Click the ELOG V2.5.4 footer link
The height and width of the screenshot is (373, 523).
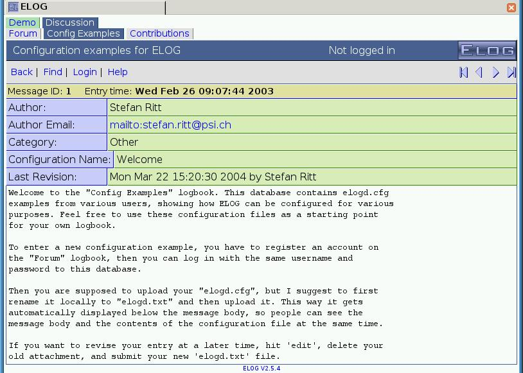pos(261,369)
